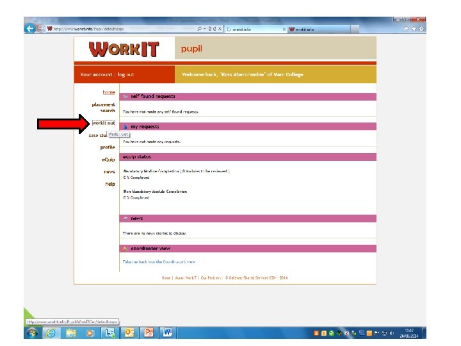Click the self found requests header icon
Image resolution: width=461 pixels, height=346 pixels.
click(x=125, y=97)
